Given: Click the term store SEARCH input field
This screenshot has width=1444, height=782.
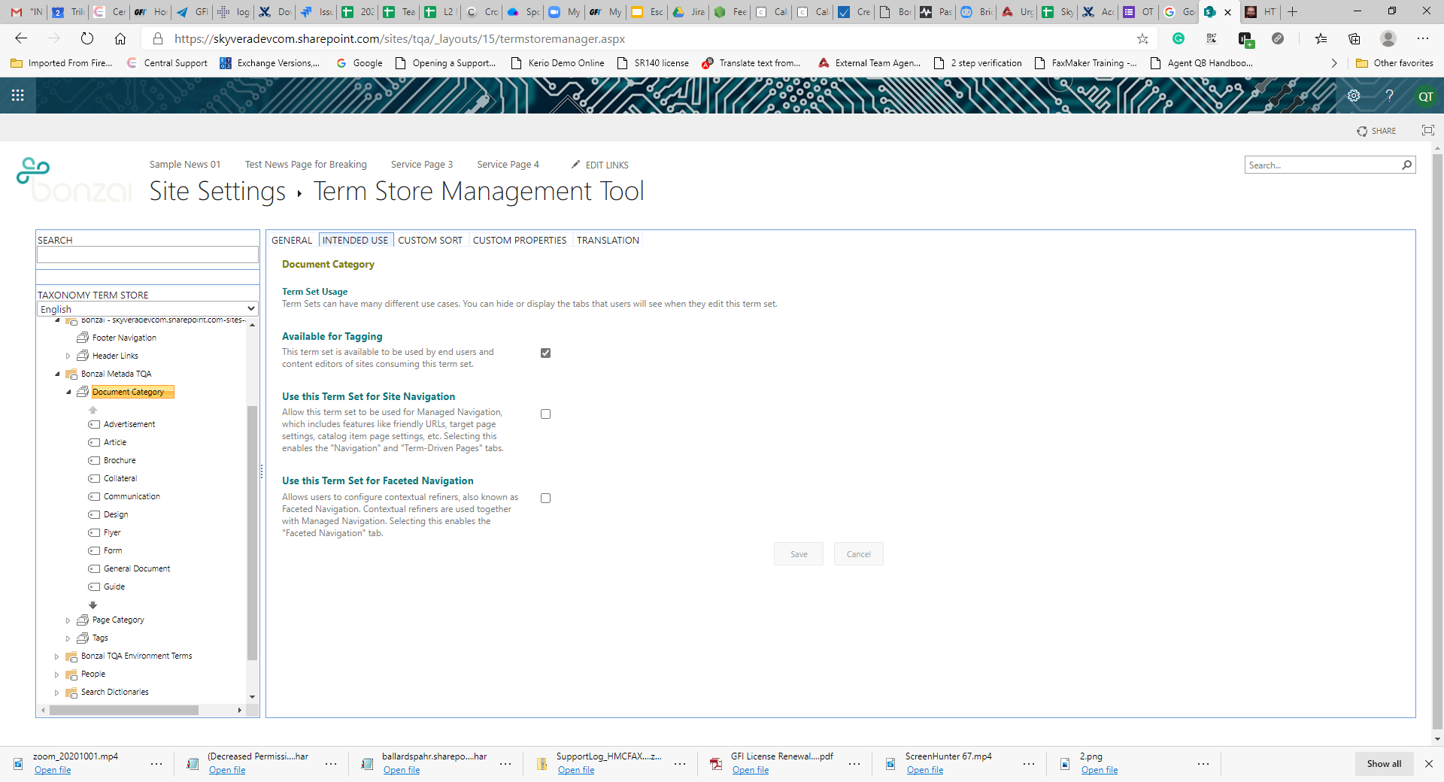Looking at the screenshot, I should click(x=147, y=255).
